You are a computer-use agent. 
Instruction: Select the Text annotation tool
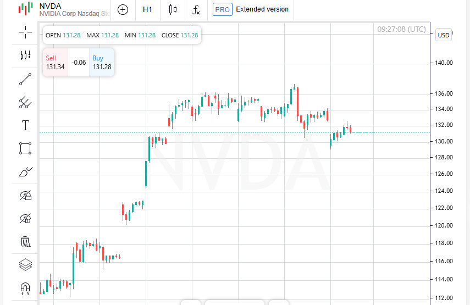click(25, 125)
